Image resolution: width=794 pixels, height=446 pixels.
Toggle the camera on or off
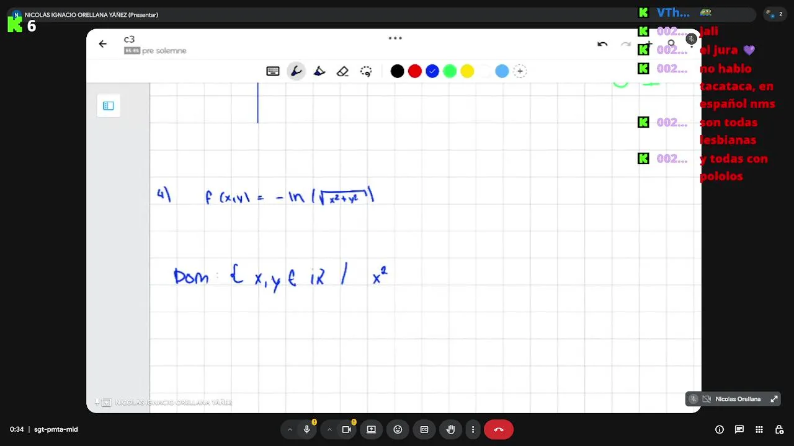[346, 429]
